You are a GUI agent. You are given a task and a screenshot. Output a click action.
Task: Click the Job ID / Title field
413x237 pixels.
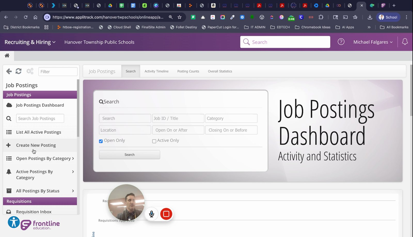pos(178,118)
